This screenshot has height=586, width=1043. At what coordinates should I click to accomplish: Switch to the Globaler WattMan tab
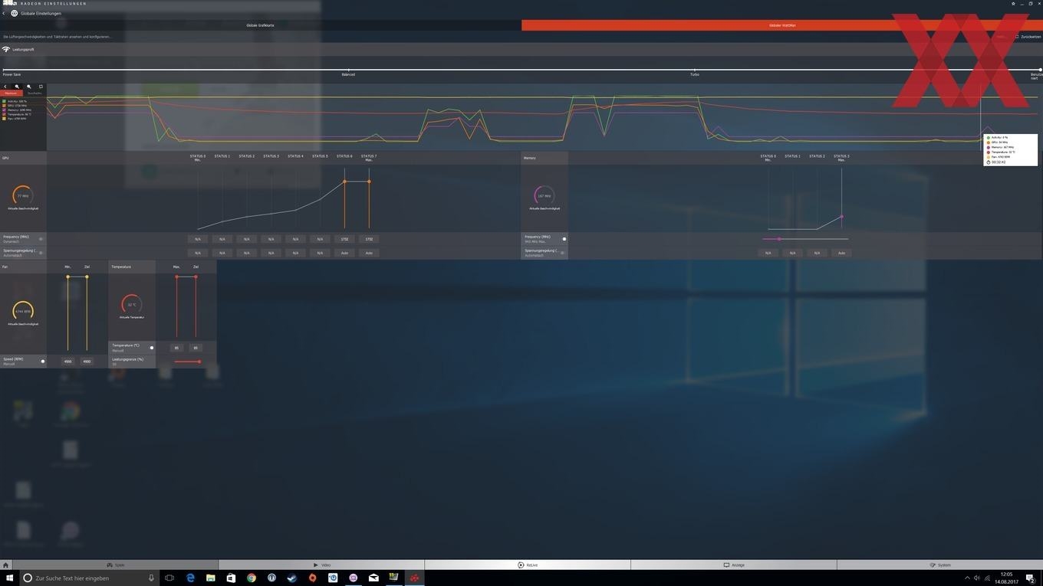782,25
